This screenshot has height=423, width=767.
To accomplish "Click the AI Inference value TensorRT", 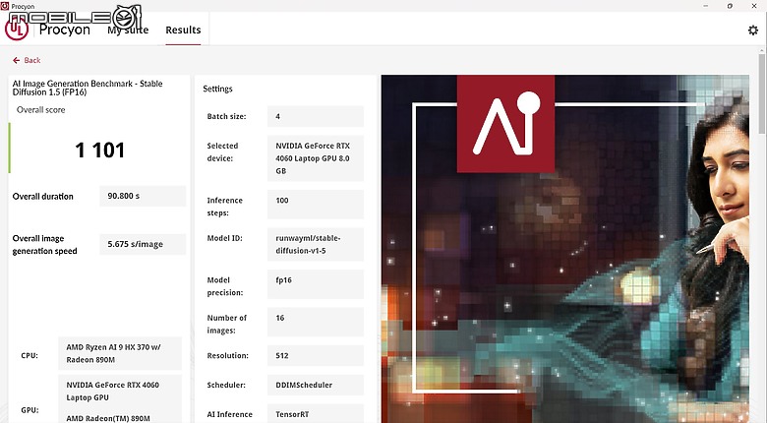I will coord(316,414).
